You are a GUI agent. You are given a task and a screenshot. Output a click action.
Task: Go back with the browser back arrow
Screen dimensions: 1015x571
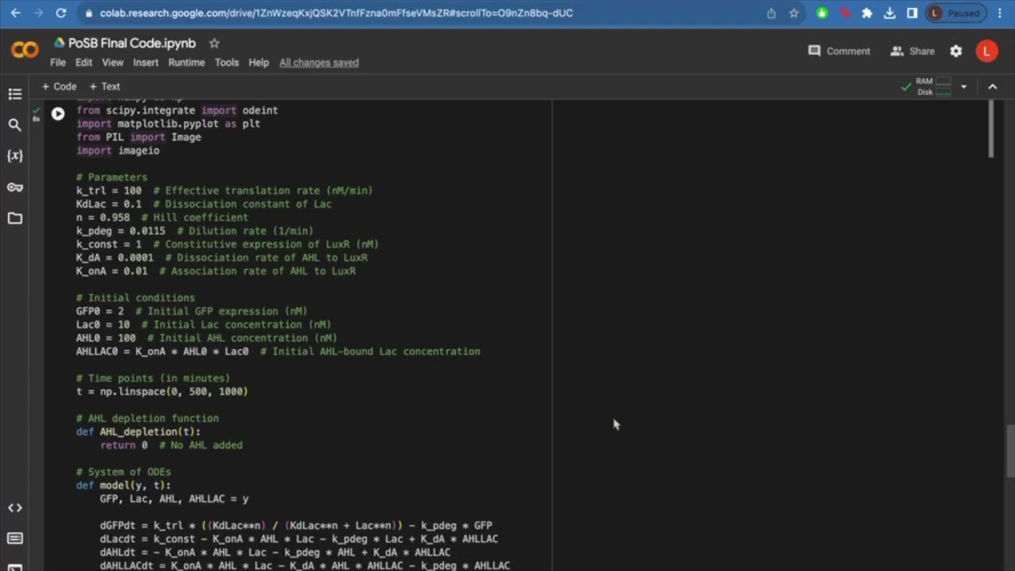pyautogui.click(x=16, y=13)
